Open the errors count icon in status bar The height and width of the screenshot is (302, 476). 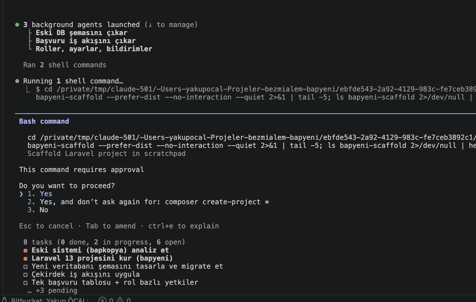click(102, 300)
